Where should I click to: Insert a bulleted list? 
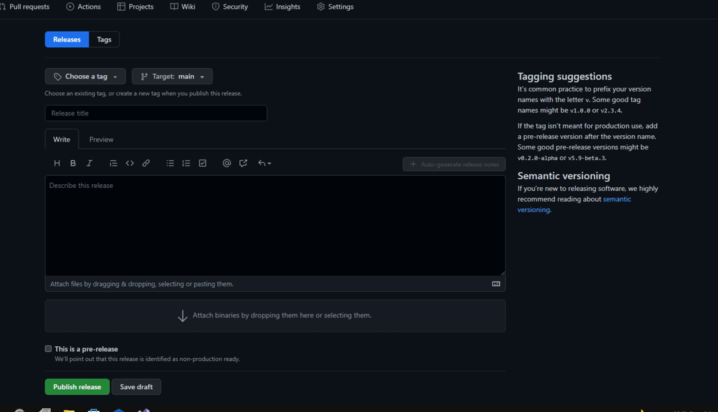click(170, 163)
